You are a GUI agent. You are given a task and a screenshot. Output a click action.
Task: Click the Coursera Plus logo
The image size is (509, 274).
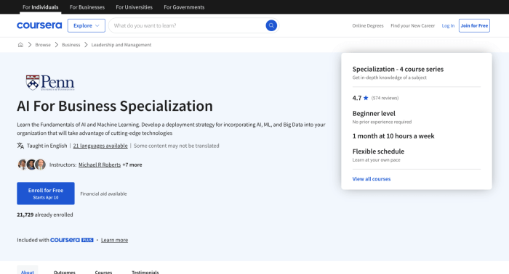pos(72,240)
